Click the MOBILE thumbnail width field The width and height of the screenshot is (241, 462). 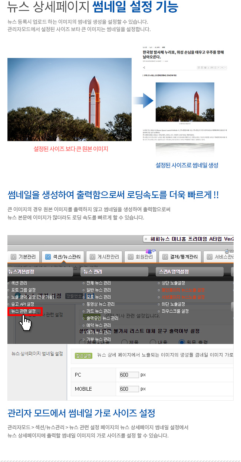tap(129, 389)
